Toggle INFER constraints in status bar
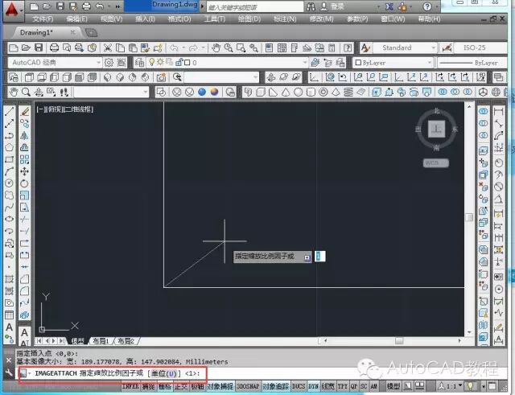515x395 pixels. [130, 386]
